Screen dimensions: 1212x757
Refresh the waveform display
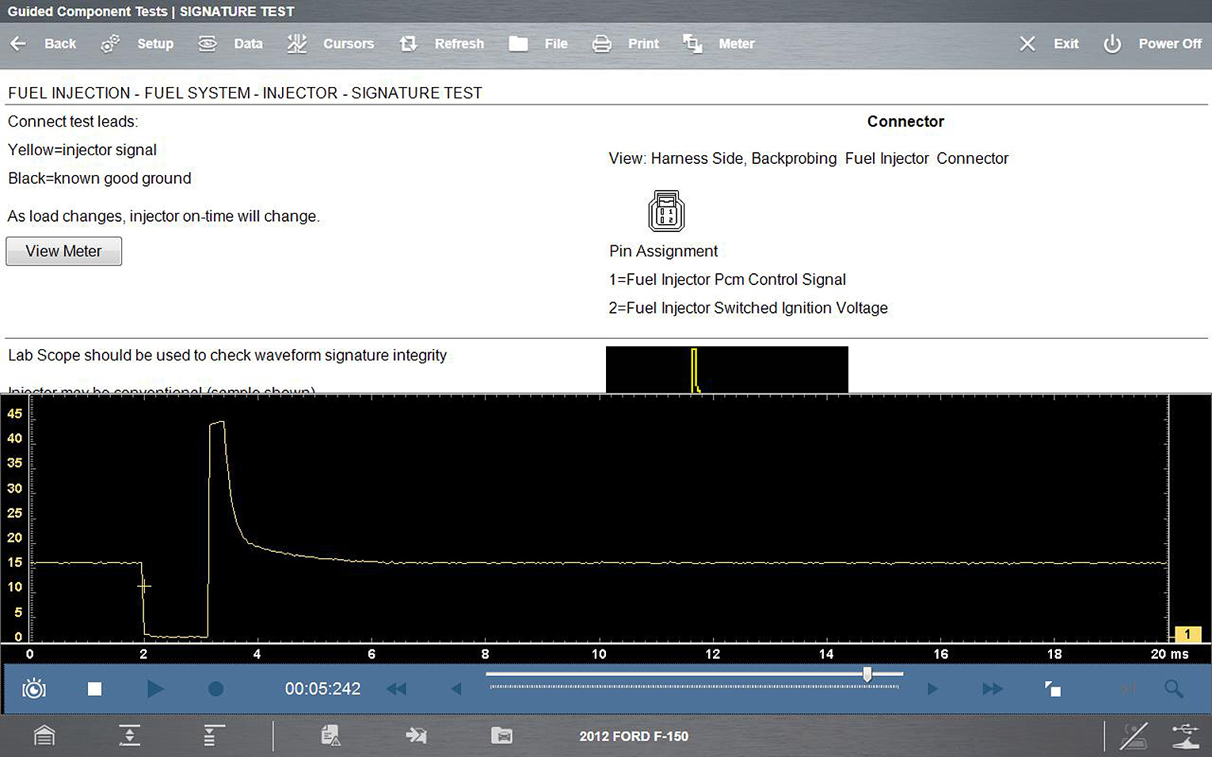click(441, 44)
